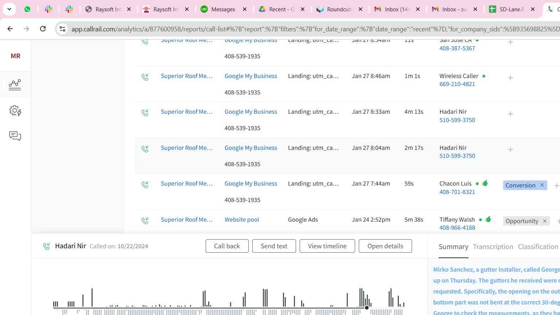Open the MR account menu
Screen dimensions: 560x315
pyautogui.click(x=15, y=56)
